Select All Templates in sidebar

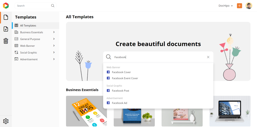(36, 25)
